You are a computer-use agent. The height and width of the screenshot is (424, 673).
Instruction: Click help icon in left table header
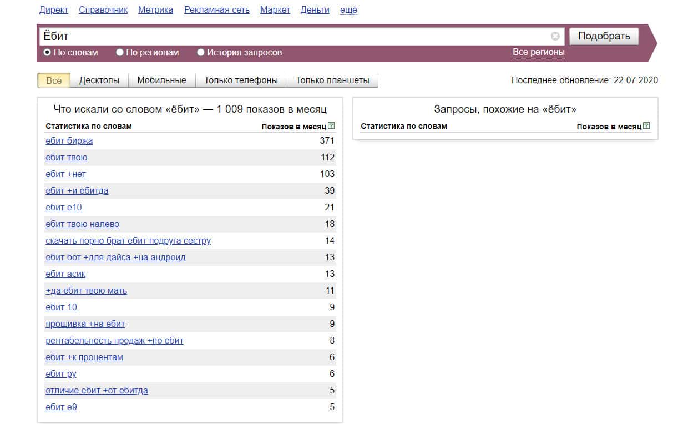pos(331,126)
